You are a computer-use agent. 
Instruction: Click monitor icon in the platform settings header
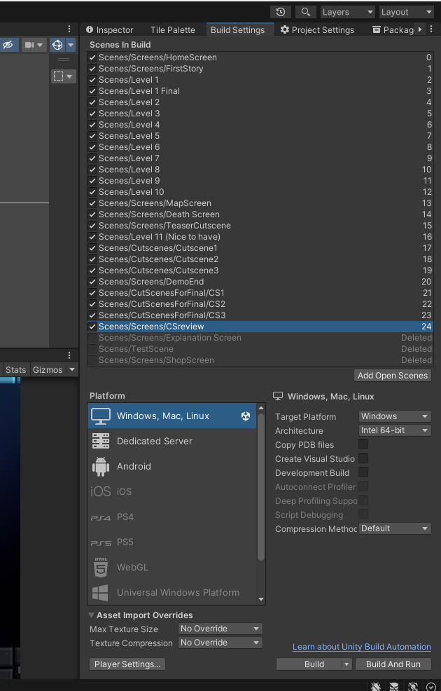(278, 396)
